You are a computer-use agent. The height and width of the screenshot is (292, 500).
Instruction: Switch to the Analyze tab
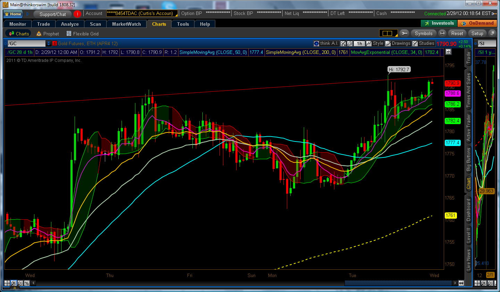click(x=70, y=24)
